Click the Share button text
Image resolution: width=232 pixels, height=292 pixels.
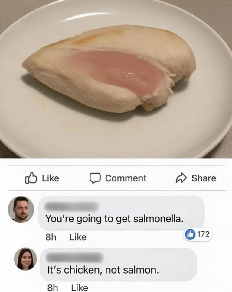(204, 178)
